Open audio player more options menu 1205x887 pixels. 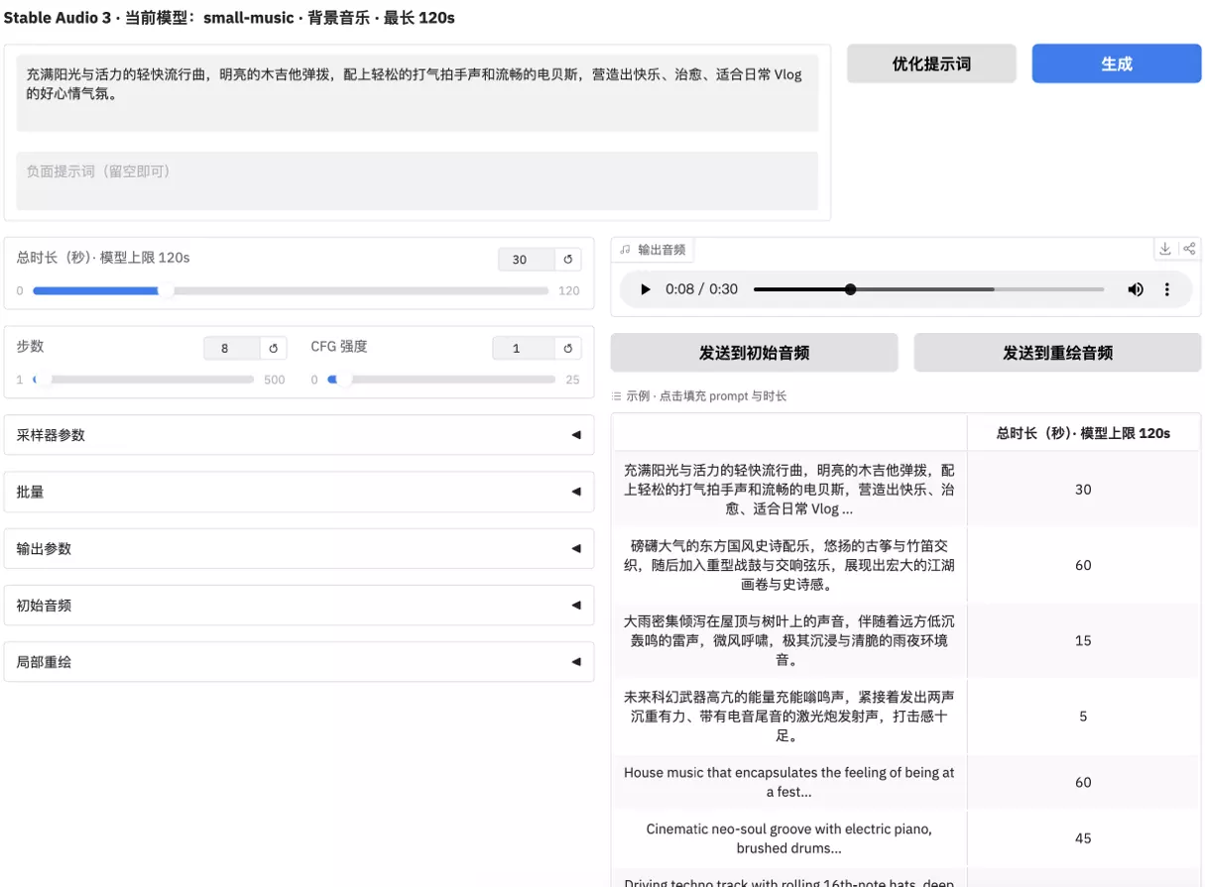coord(1167,289)
